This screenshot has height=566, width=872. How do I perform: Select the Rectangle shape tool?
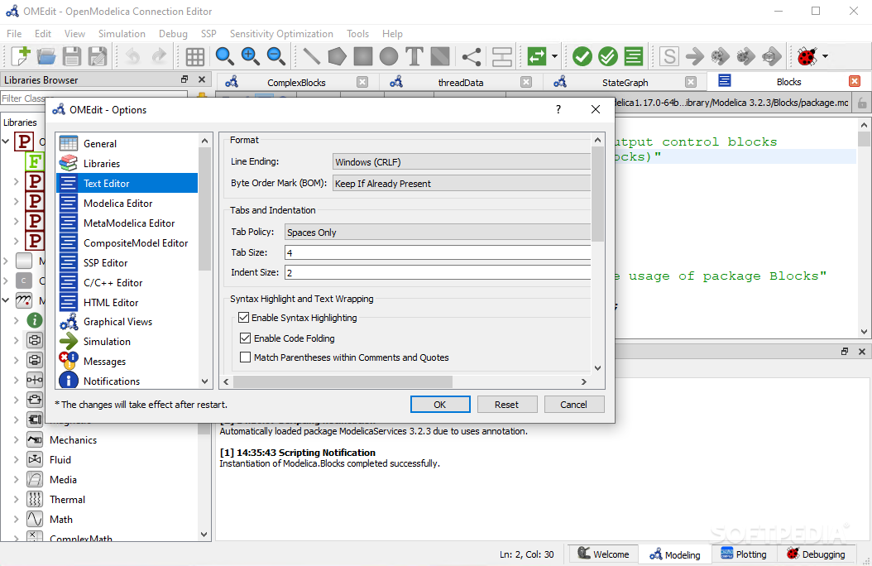pos(363,56)
